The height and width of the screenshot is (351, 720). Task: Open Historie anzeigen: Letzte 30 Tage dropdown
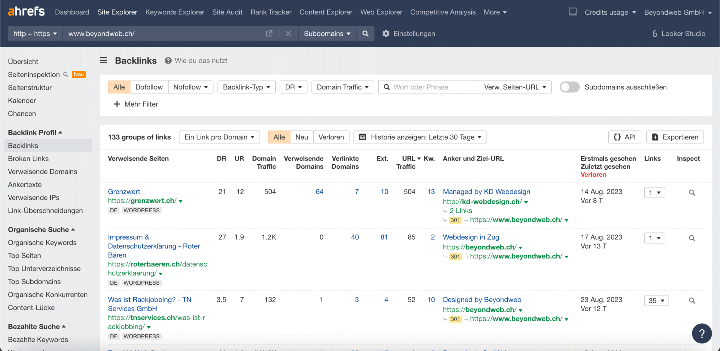pos(420,137)
